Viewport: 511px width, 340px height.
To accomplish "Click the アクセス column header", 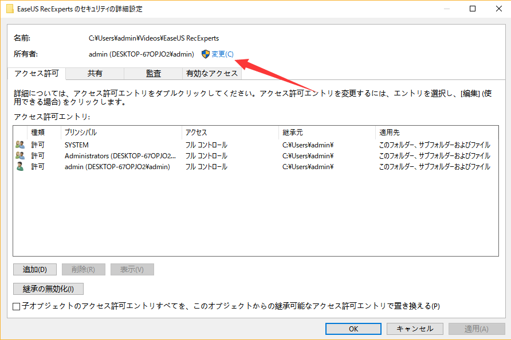I will (195, 132).
